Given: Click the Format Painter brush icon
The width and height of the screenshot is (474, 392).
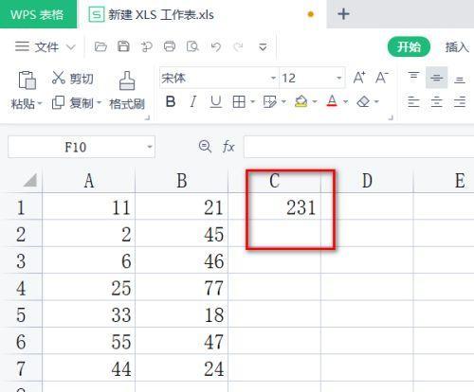Looking at the screenshot, I should 127,80.
